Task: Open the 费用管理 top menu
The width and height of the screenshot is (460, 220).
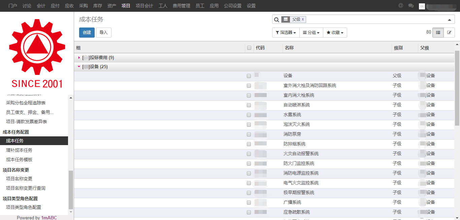Action: (x=182, y=6)
